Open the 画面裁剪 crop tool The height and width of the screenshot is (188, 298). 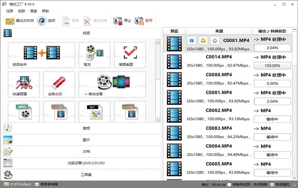pyautogui.click(x=130, y=55)
